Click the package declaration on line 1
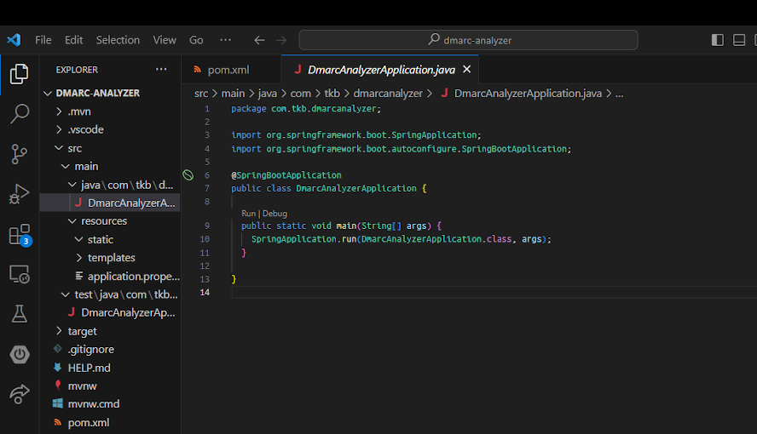Image resolution: width=757 pixels, height=434 pixels. 306,109
